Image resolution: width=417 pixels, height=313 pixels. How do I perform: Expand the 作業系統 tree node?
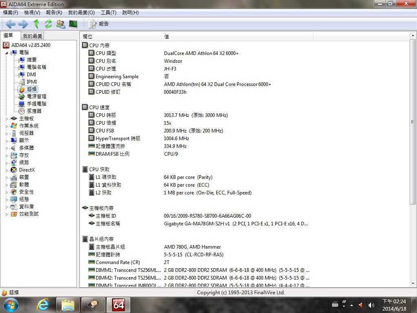(7, 126)
